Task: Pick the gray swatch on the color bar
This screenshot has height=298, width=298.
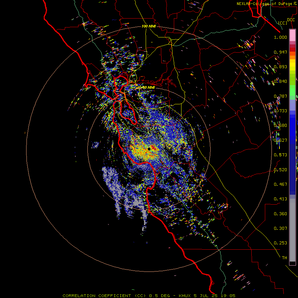Action: pyautogui.click(x=292, y=230)
